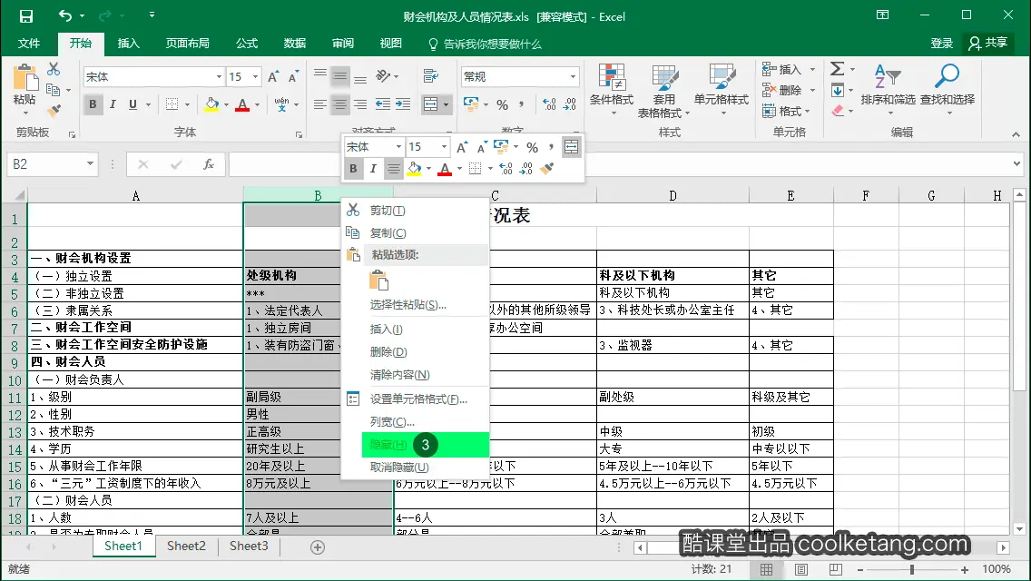Open the 公式 Formulas ribbon tab
Viewport: 1031px width, 581px height.
247,44
